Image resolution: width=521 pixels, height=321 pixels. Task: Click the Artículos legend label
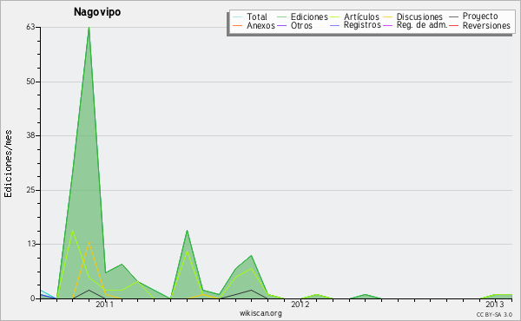361,16
